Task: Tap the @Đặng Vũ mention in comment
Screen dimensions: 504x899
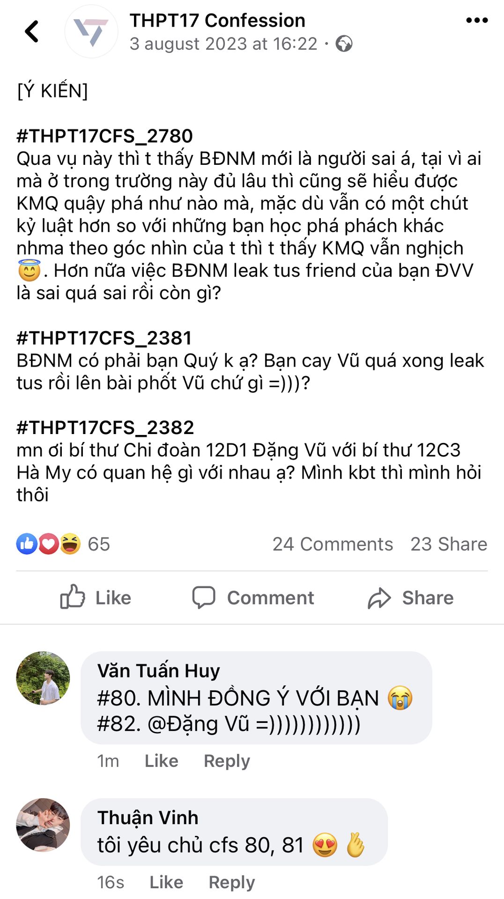Action: tap(199, 724)
